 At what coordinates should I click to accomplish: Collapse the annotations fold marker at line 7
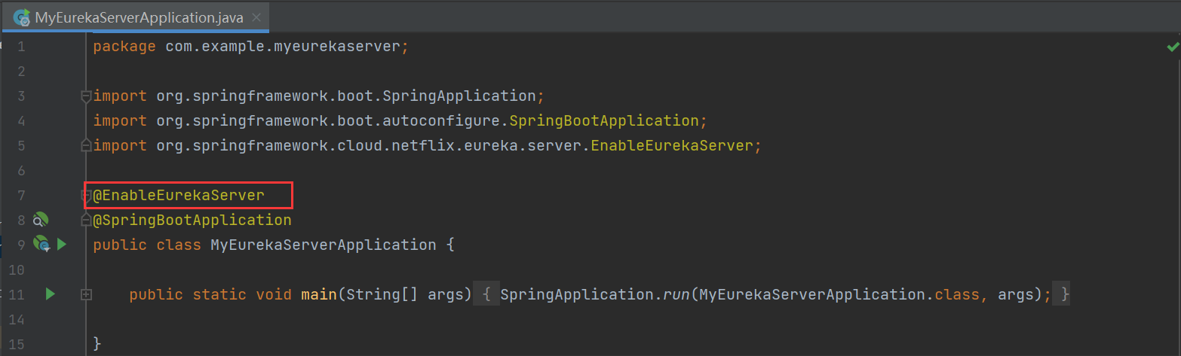(x=86, y=196)
